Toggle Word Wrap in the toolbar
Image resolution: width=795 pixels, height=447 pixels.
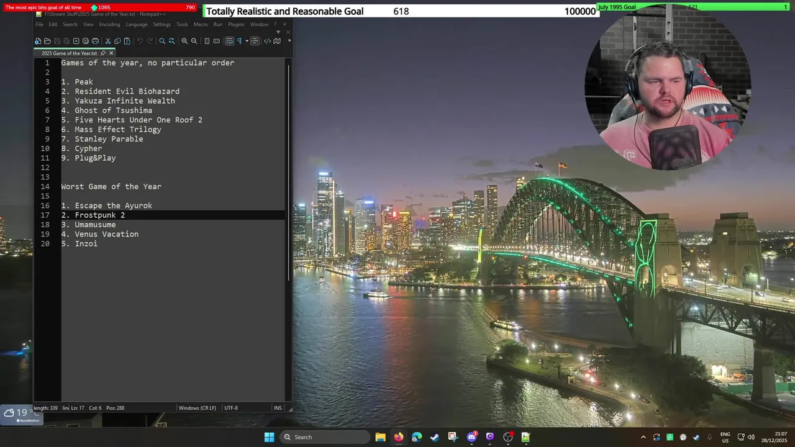click(229, 41)
